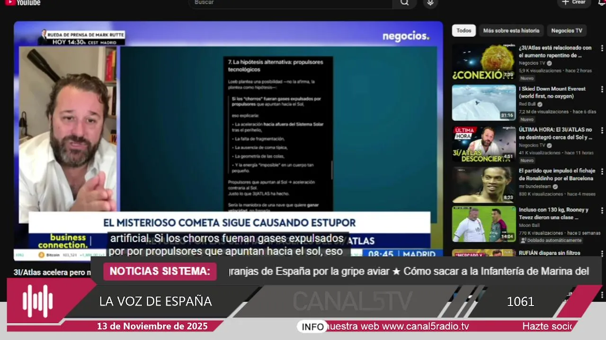Click the Buscar search field

point(291,3)
